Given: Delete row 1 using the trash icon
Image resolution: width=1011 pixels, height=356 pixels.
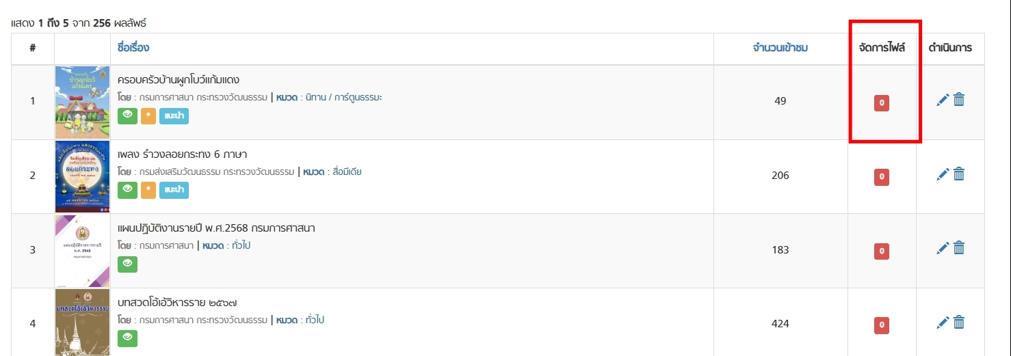Looking at the screenshot, I should [959, 100].
